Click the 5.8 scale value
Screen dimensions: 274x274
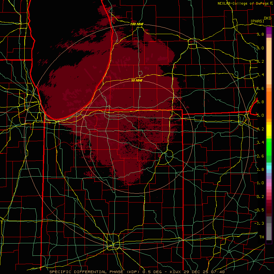[260, 102]
